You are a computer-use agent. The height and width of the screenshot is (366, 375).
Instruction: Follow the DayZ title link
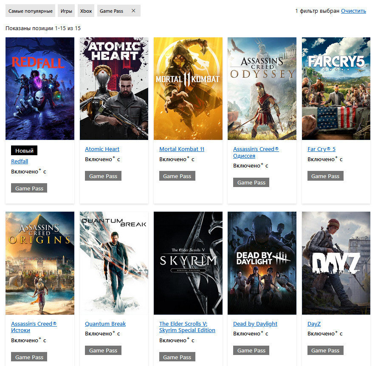coord(314,324)
